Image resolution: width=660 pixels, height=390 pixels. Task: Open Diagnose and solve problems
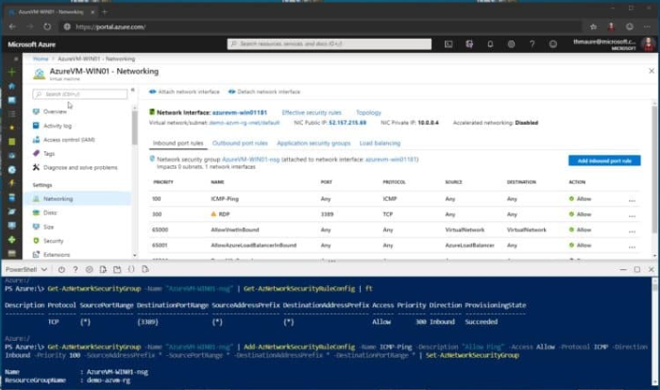point(80,167)
